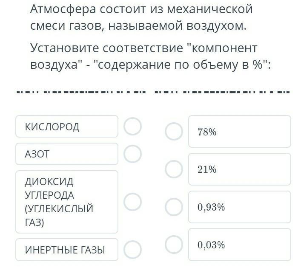This screenshot has width=301, height=273.
Task: Select the connector circle beside КИСЛОРОД
Action: (133, 127)
